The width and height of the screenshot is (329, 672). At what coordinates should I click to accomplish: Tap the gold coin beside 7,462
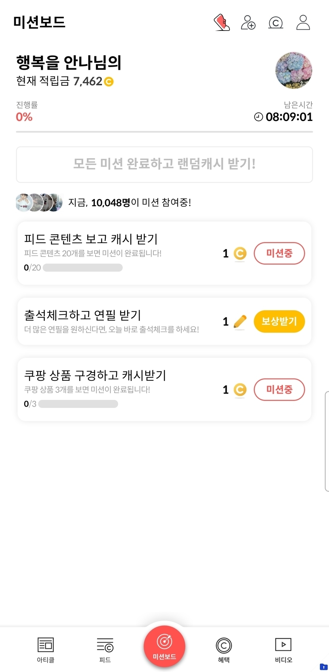tap(109, 82)
